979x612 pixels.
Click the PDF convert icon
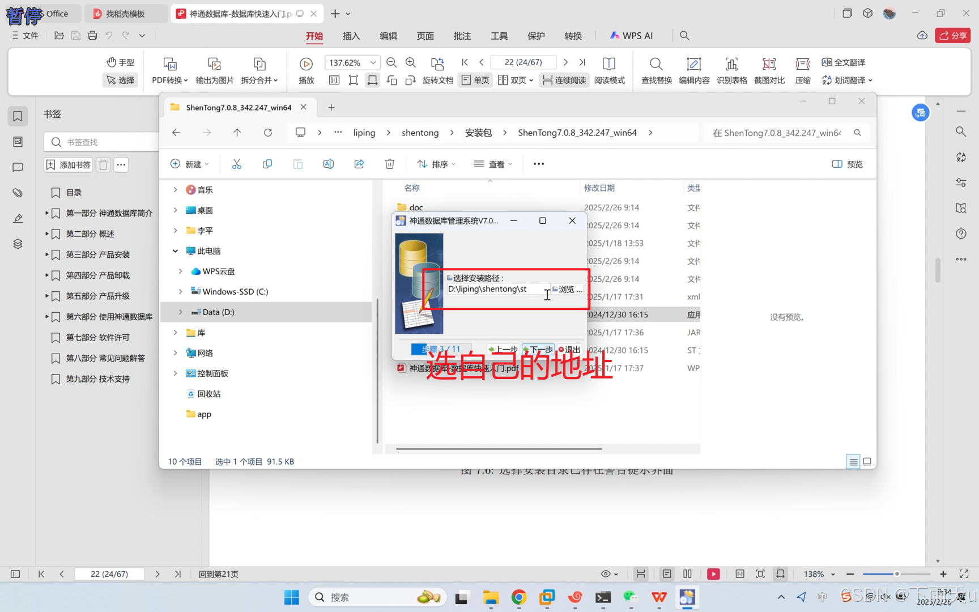[169, 63]
